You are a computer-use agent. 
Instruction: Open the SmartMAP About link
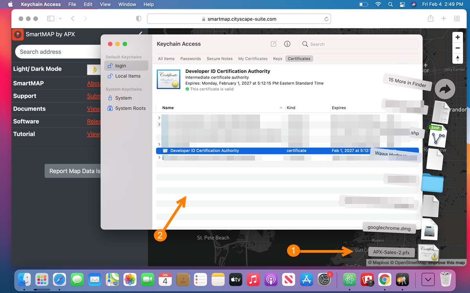94,83
